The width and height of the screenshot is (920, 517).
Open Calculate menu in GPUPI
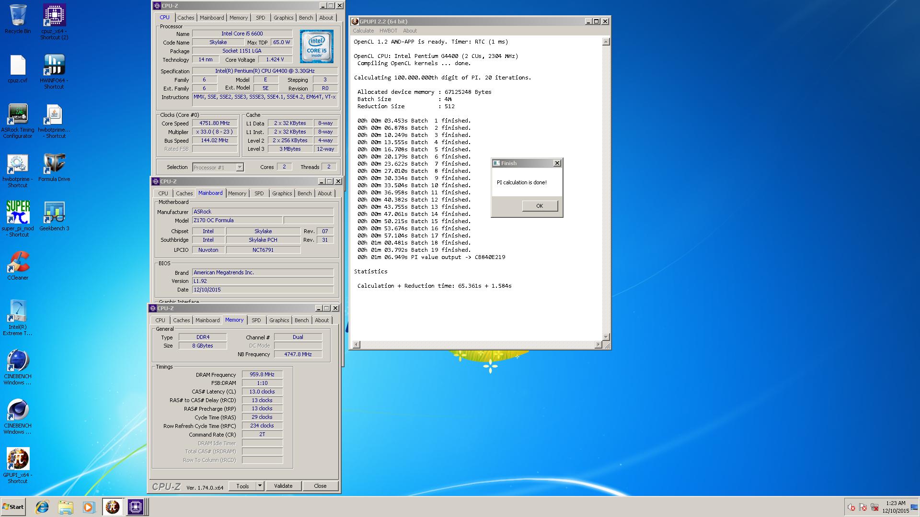pyautogui.click(x=363, y=31)
